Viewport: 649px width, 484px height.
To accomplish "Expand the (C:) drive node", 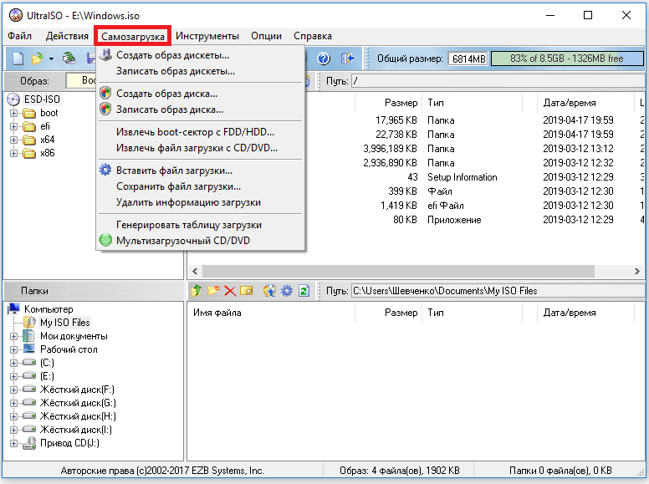I will pos(13,363).
